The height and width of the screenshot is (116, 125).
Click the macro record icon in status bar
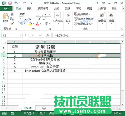coord(12,114)
